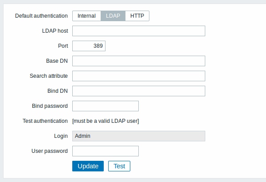The width and height of the screenshot is (266, 182).
Task: Click the "User password" label text
Action: pos(50,151)
